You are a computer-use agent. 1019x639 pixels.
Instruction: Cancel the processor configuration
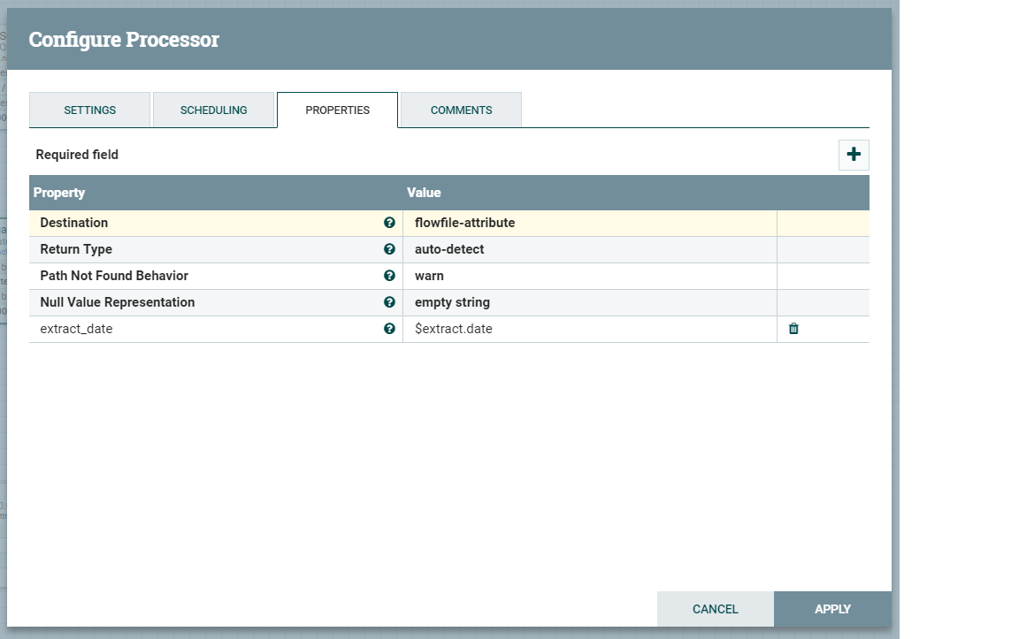pos(714,609)
